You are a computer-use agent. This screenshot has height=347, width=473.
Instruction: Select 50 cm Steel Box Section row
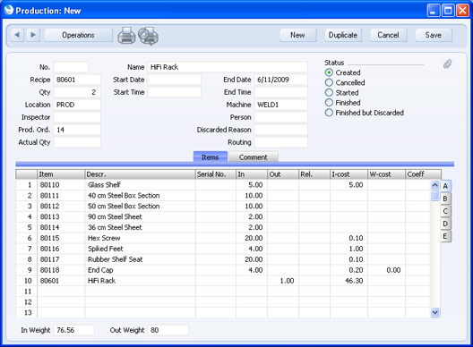[x=223, y=207]
